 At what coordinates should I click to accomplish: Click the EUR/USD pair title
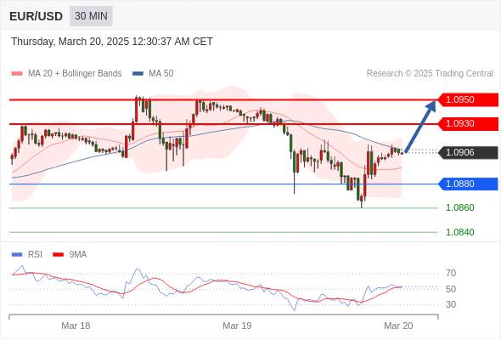point(37,16)
